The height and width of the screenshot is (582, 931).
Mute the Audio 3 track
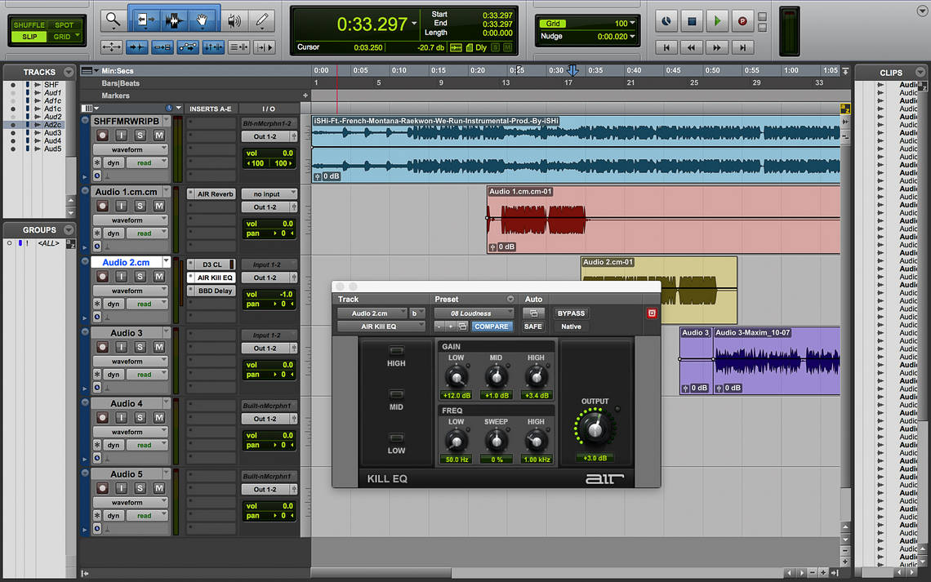pos(159,347)
